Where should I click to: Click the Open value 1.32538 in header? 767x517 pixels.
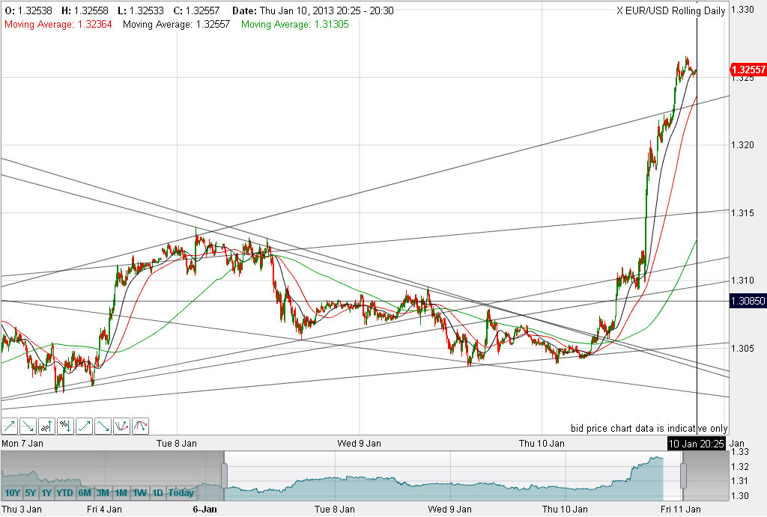coord(35,10)
